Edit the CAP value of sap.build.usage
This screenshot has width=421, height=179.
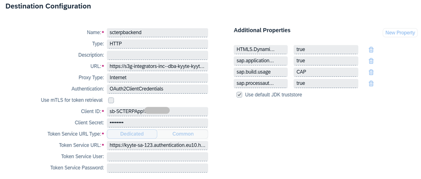[326, 72]
